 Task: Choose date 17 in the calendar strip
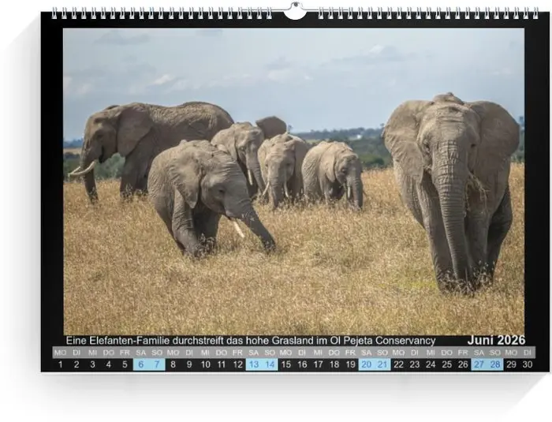tap(318, 364)
